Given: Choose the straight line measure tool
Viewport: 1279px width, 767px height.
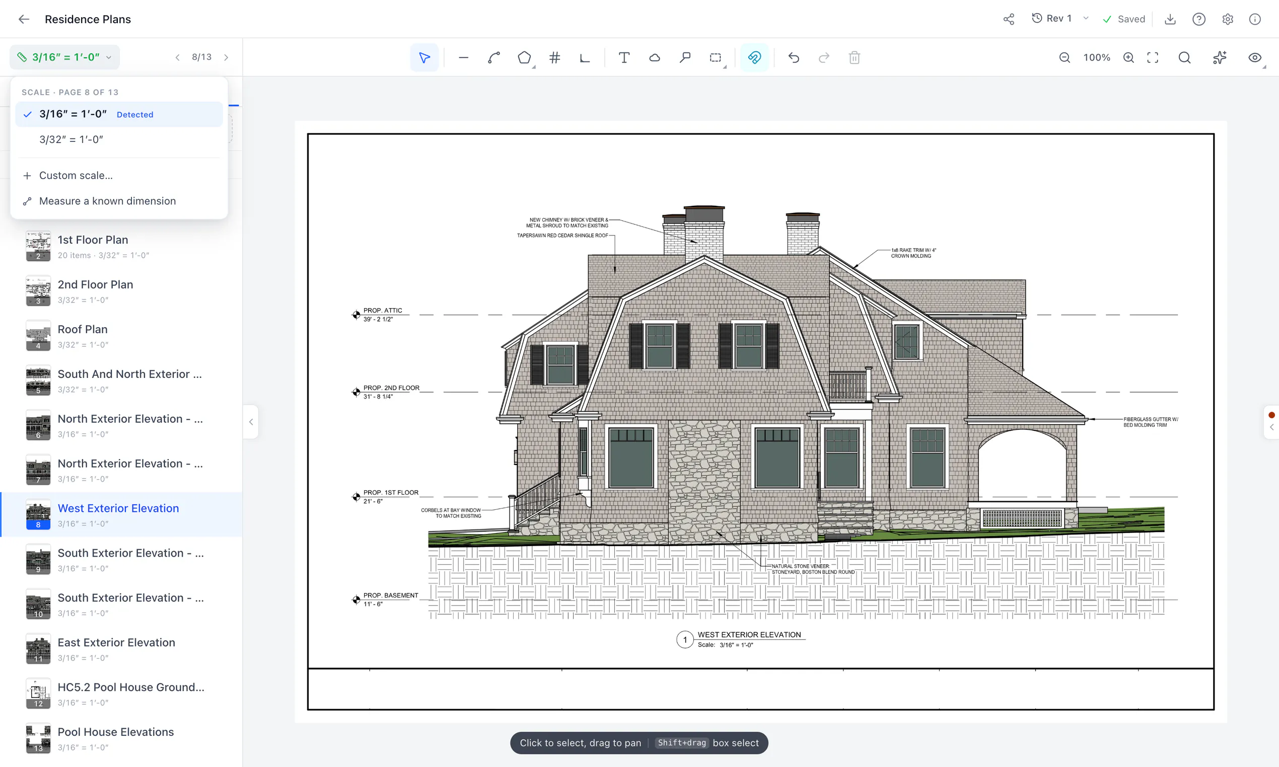Looking at the screenshot, I should pyautogui.click(x=463, y=57).
